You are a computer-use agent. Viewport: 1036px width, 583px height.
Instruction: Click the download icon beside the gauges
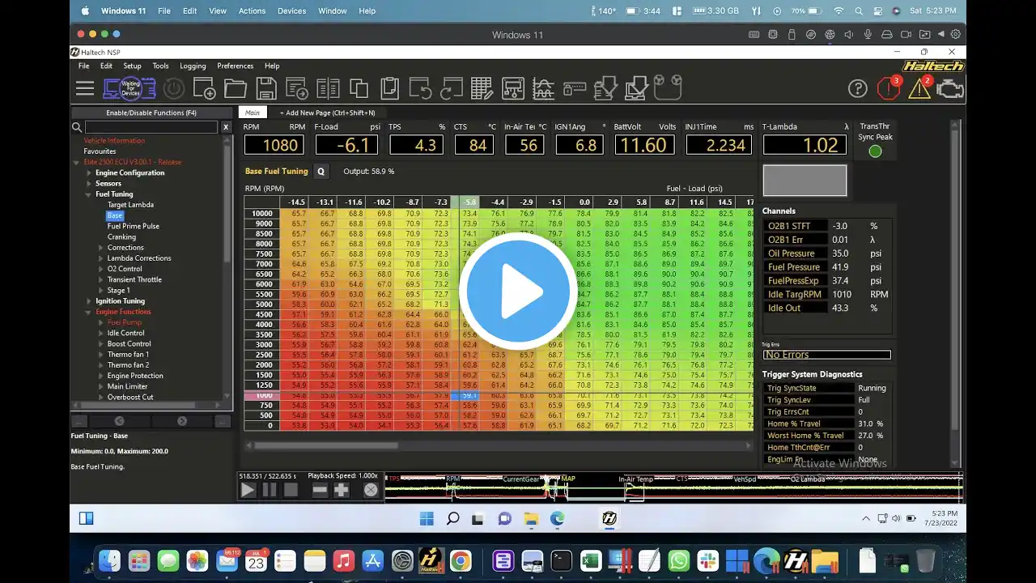pos(637,88)
